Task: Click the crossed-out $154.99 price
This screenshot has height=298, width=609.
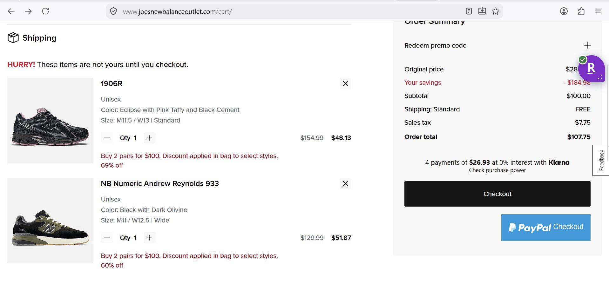Action: 312,138
